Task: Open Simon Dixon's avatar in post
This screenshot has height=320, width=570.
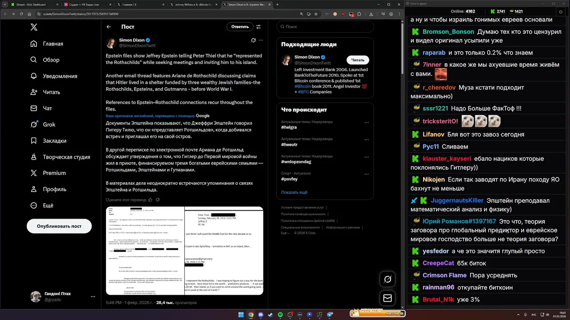Action: 111,43
